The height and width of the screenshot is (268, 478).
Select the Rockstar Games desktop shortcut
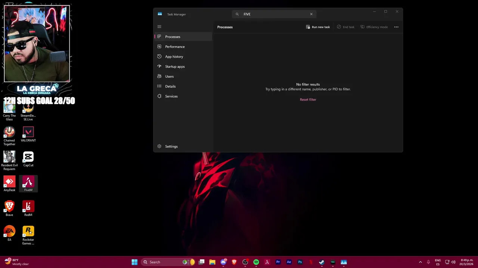tap(28, 235)
